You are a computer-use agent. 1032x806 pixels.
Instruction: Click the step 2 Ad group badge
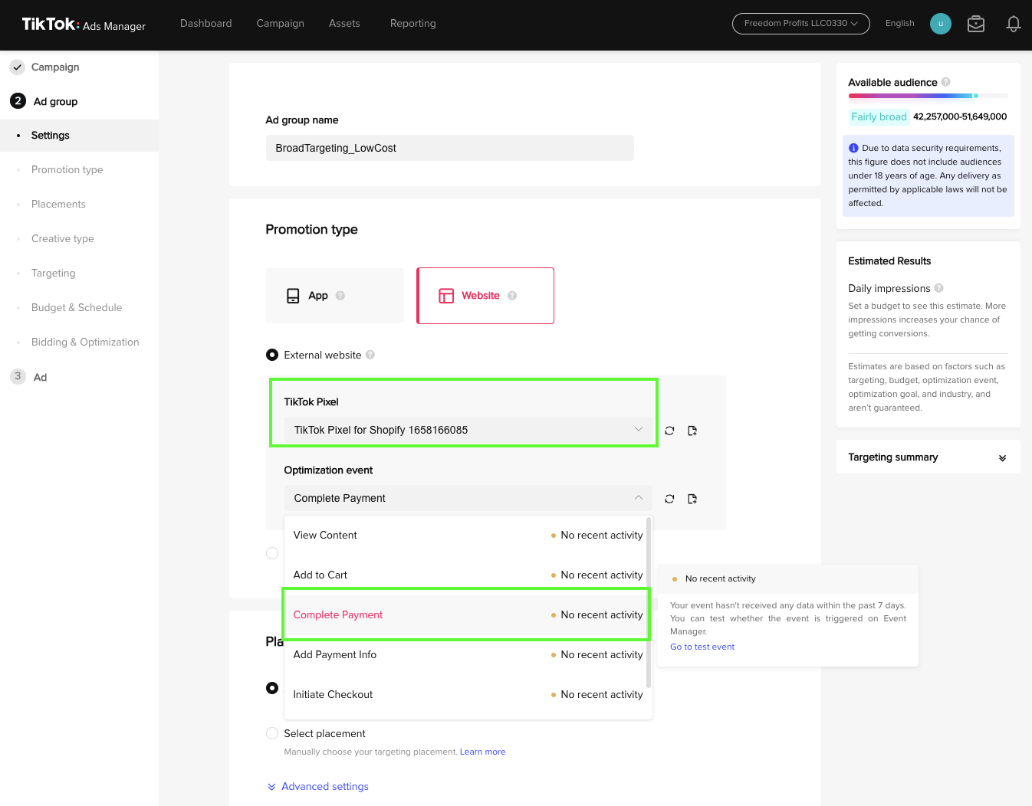click(x=18, y=101)
